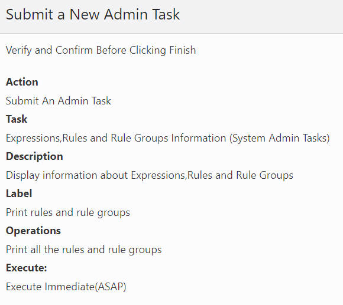Select the "Verify and Confirm Before Clicking Finish" text
This screenshot has height=305, width=343.
tap(101, 50)
